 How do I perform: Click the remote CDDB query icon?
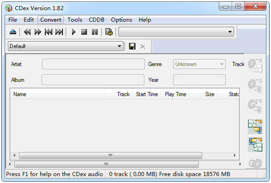(255, 163)
